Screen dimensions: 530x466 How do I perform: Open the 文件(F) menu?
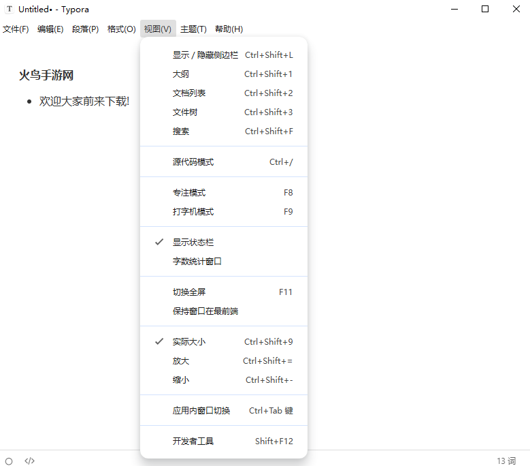[16, 29]
